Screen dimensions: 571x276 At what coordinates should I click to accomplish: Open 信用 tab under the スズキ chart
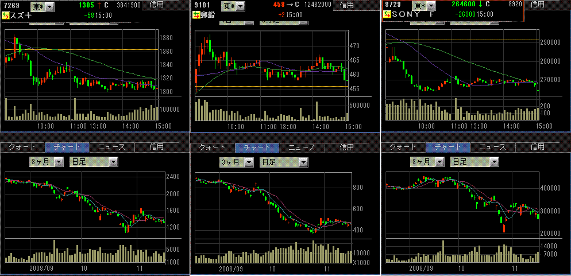[157, 147]
